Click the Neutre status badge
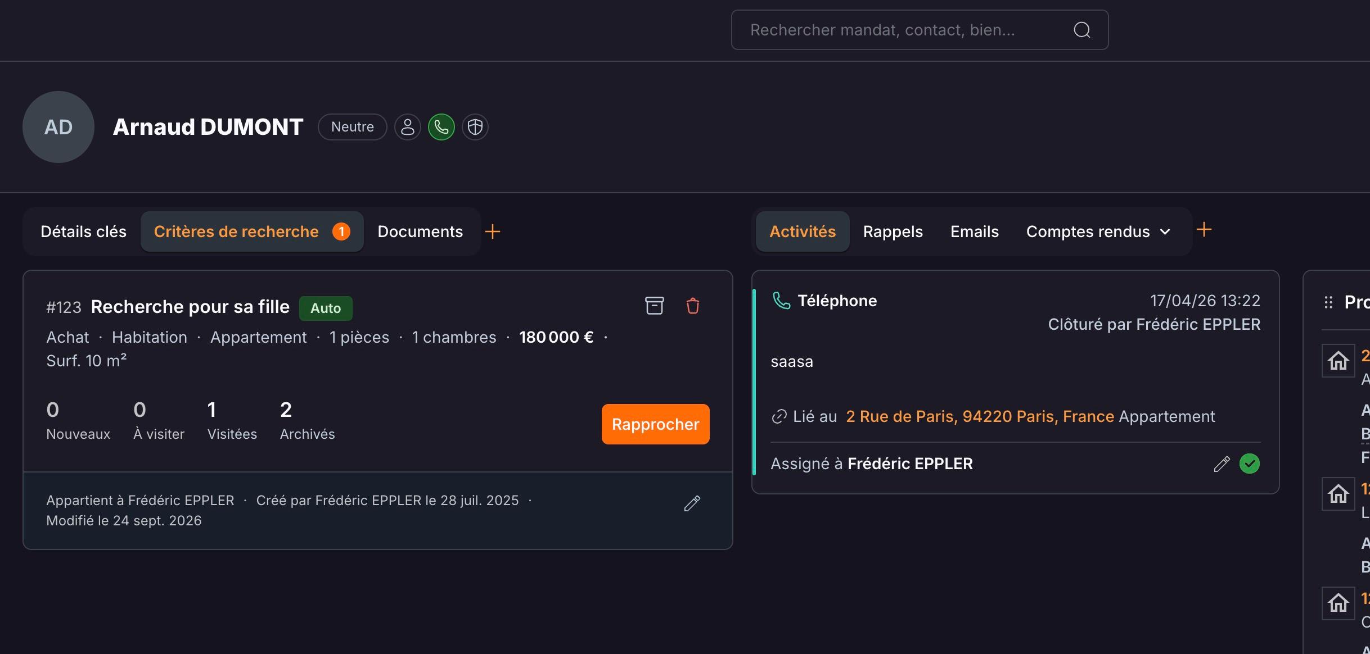Image resolution: width=1370 pixels, height=654 pixels. (x=353, y=127)
